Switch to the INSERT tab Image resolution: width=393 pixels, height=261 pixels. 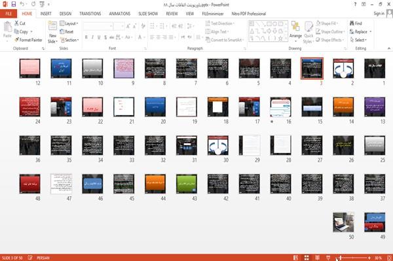(x=46, y=14)
